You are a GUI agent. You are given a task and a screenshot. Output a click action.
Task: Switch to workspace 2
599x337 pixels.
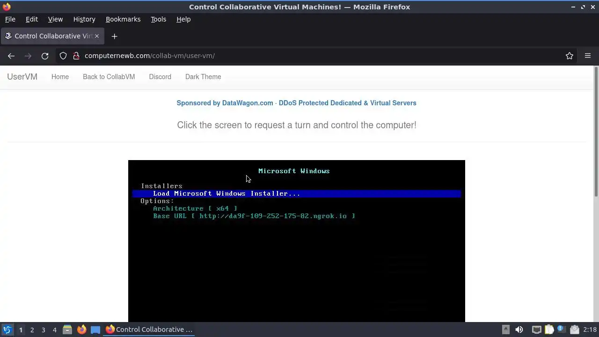[x=32, y=330]
